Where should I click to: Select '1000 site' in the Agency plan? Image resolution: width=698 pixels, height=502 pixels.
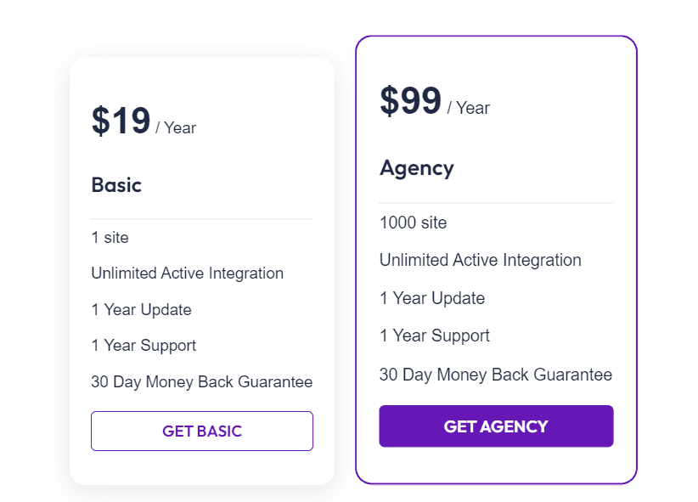coord(413,223)
